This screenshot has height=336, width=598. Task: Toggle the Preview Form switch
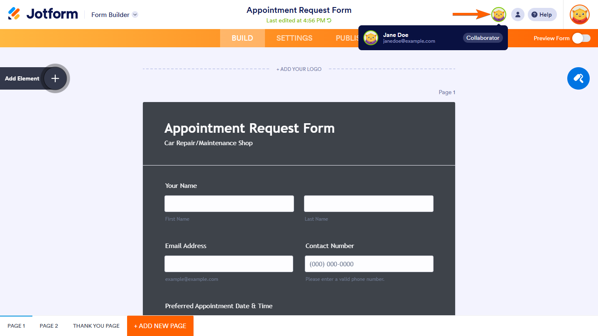(x=581, y=38)
